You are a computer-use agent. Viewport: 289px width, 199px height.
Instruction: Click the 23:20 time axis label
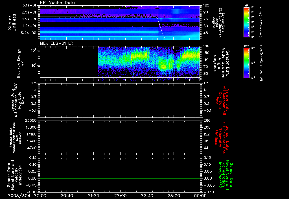(174, 196)
